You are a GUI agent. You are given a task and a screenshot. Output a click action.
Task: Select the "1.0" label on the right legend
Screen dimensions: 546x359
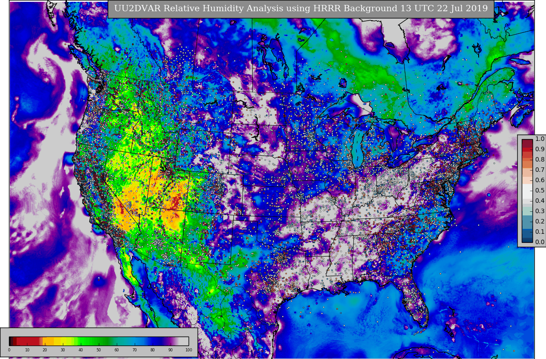pos(540,139)
